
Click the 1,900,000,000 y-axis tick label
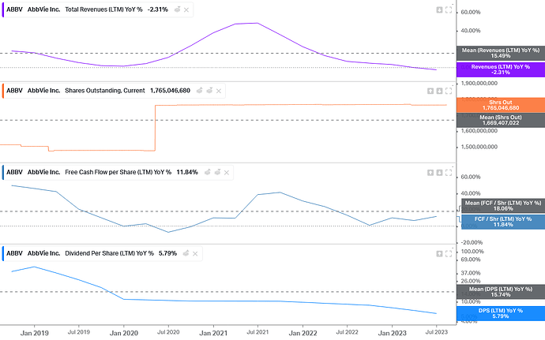point(479,84)
